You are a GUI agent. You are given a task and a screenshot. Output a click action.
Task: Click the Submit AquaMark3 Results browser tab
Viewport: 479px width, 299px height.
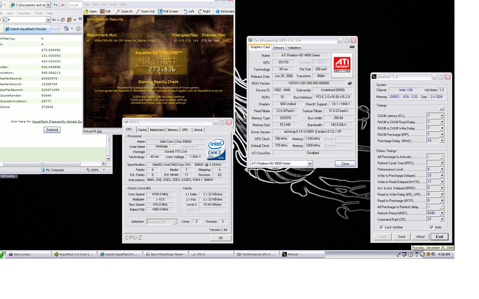pos(27,29)
